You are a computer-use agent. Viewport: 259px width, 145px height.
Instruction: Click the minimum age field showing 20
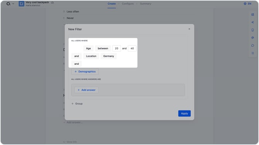[x=116, y=49]
